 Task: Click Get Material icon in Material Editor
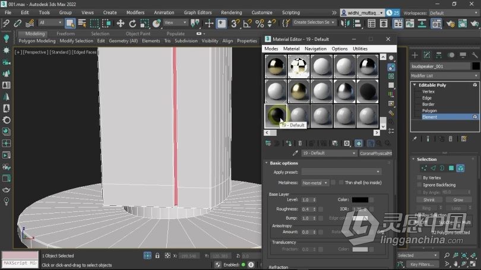click(268, 143)
